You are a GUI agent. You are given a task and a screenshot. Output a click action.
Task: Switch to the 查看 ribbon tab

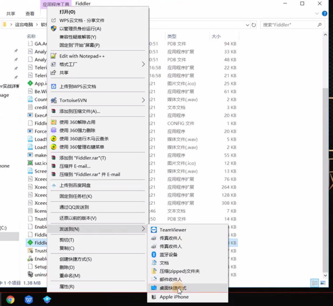(30, 13)
